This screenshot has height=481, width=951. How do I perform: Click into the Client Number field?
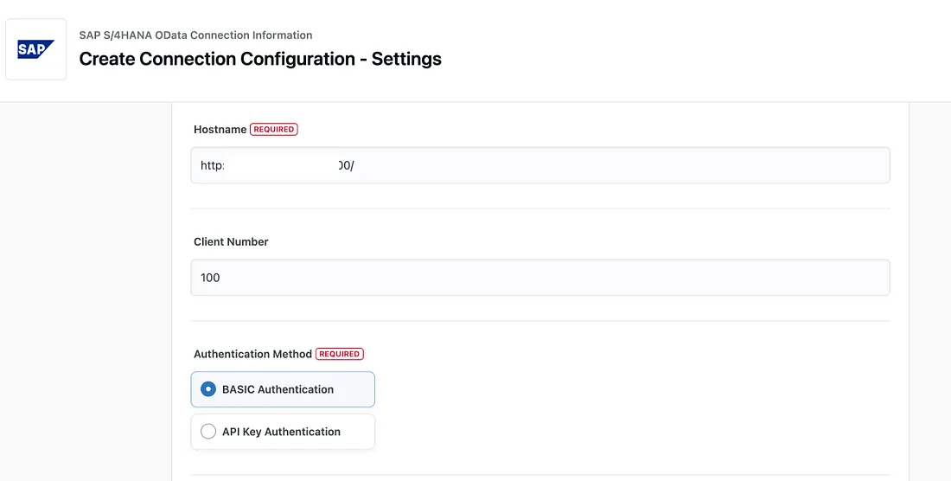pyautogui.click(x=539, y=278)
